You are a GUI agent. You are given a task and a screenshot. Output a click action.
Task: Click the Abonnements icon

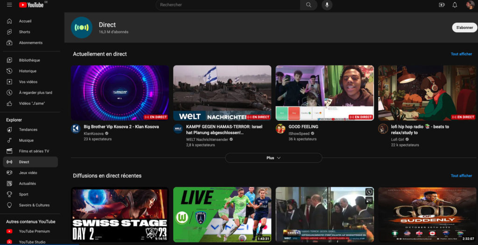9,43
